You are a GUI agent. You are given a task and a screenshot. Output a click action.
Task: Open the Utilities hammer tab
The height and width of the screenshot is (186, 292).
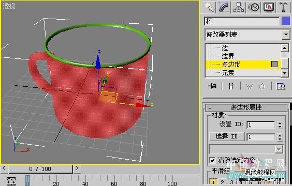(283, 7)
